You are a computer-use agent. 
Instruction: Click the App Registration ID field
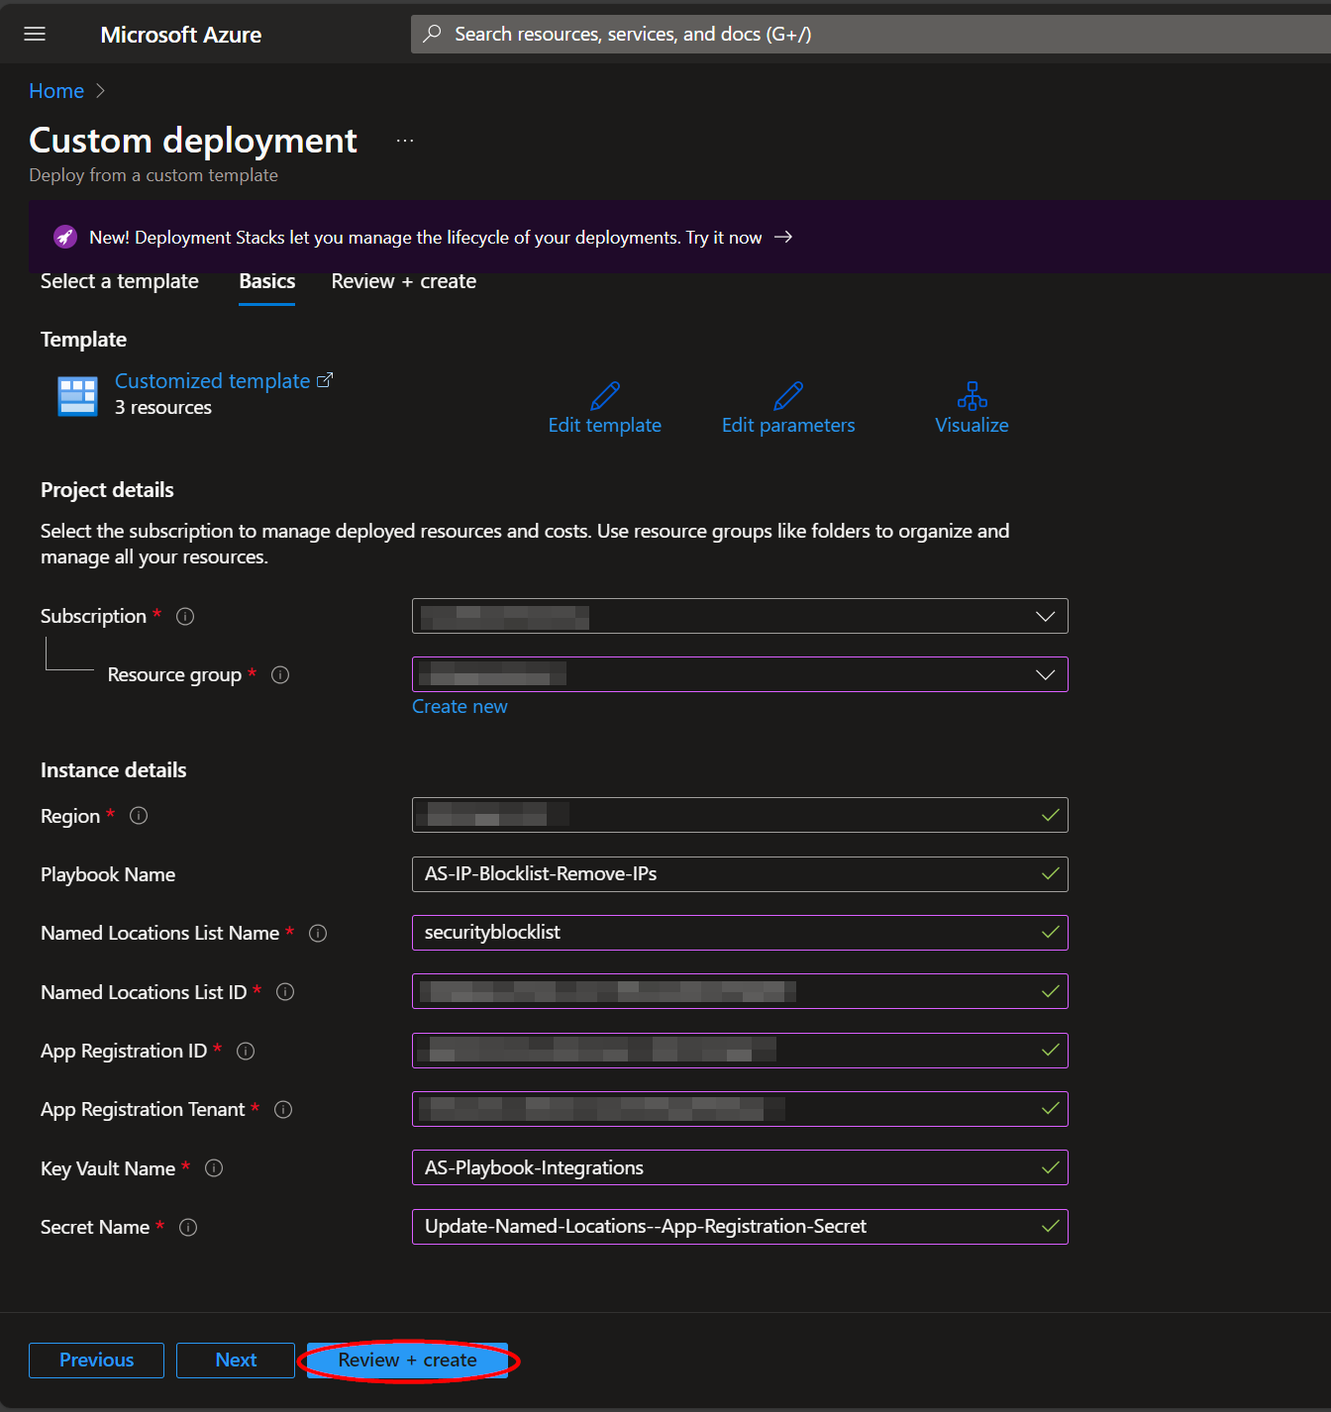[740, 1051]
